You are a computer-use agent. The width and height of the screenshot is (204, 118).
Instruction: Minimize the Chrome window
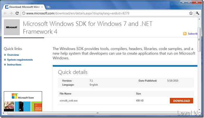(183, 2)
